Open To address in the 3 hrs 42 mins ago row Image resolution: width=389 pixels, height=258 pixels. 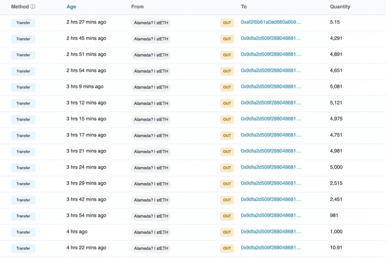(271, 199)
